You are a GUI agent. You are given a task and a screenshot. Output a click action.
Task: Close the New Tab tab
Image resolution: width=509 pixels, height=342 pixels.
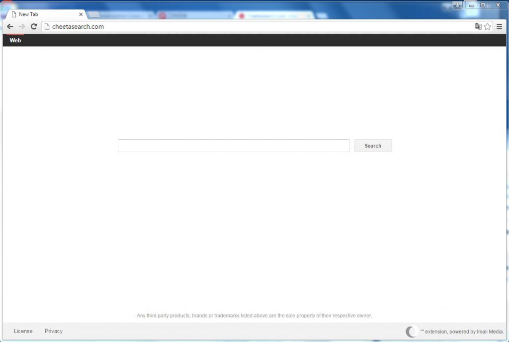pos(81,14)
